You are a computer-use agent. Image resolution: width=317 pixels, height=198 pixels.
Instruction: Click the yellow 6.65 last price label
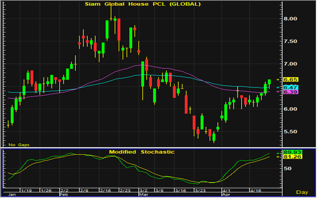click(x=291, y=79)
